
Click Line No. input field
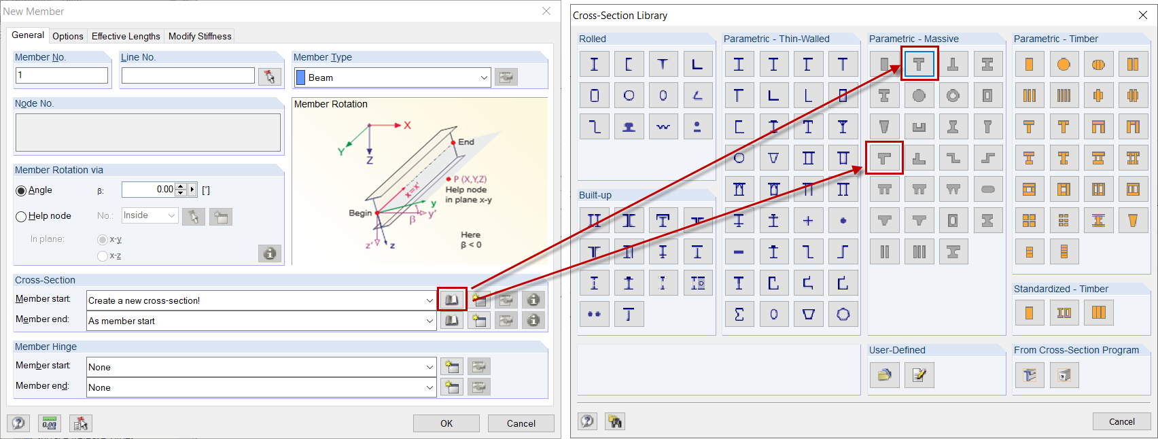188,75
